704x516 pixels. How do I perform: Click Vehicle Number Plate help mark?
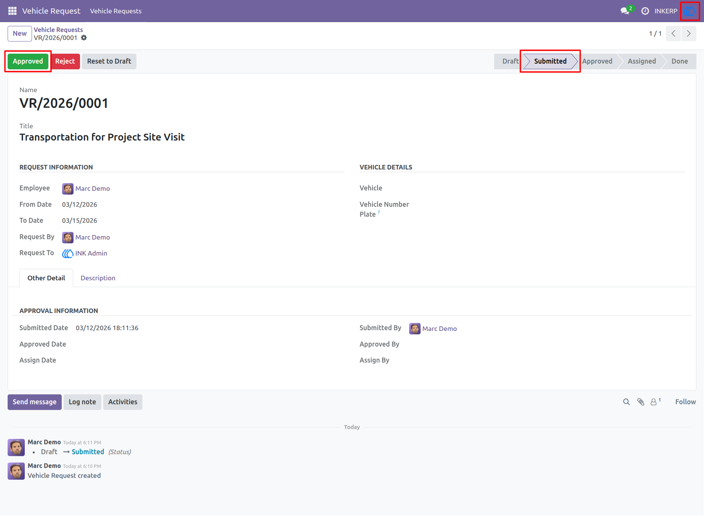(x=379, y=212)
